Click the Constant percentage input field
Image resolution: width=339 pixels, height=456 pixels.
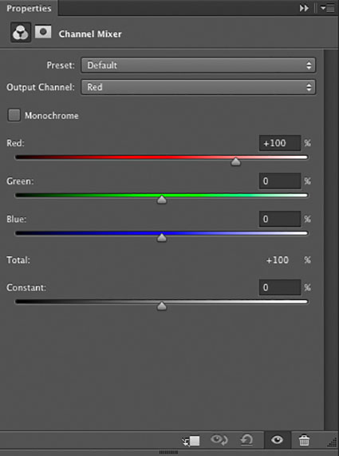(280, 287)
